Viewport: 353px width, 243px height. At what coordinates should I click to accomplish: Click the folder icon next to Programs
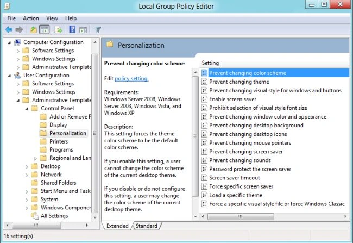[x=43, y=149]
